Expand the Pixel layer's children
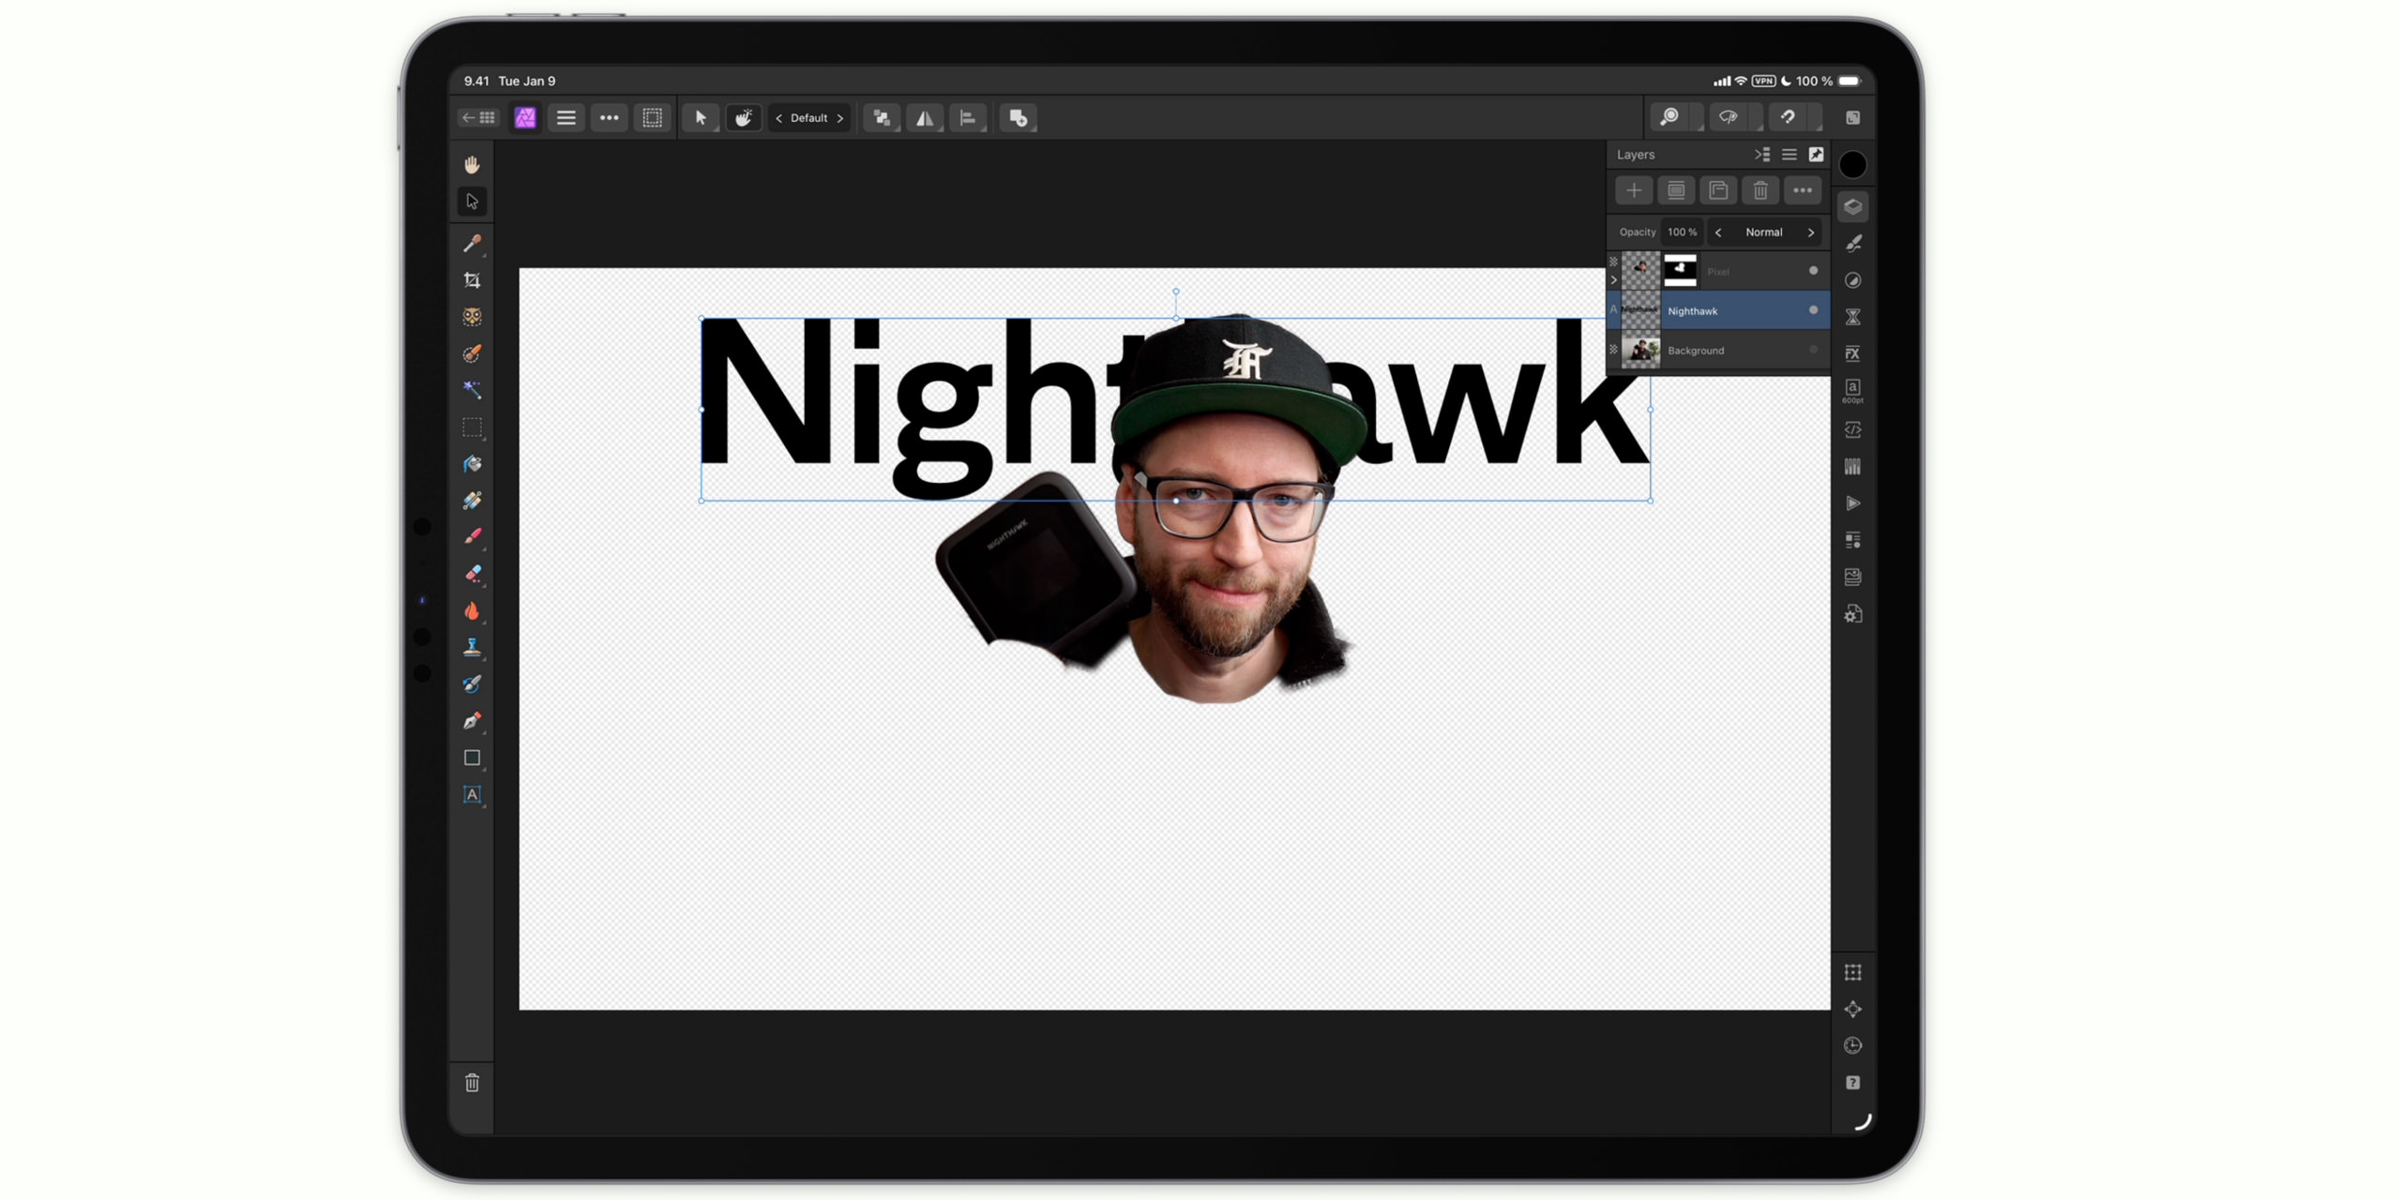Screen dimensions: 2401x1200 point(1614,279)
